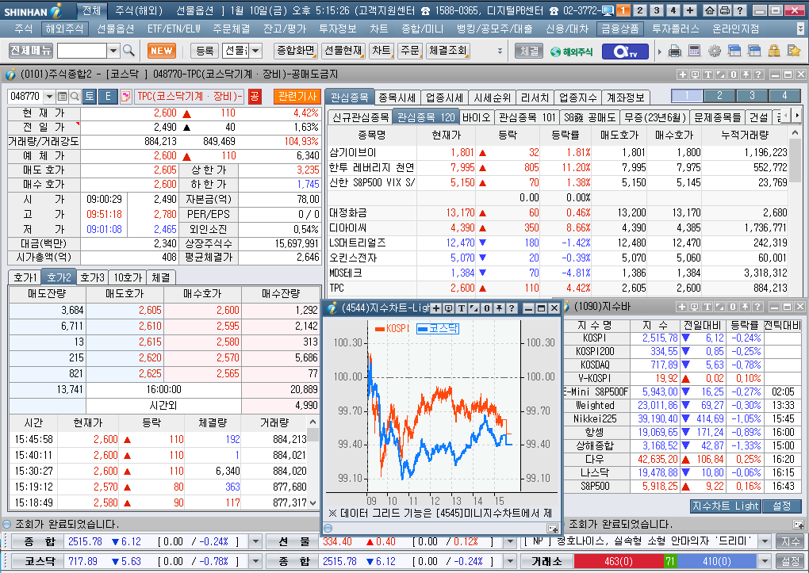Select watchlist group button 3

click(752, 95)
